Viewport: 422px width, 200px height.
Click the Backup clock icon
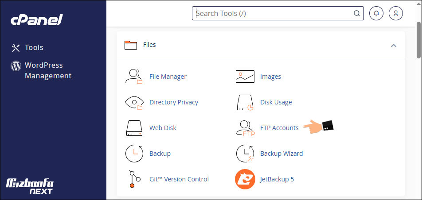[134, 154]
